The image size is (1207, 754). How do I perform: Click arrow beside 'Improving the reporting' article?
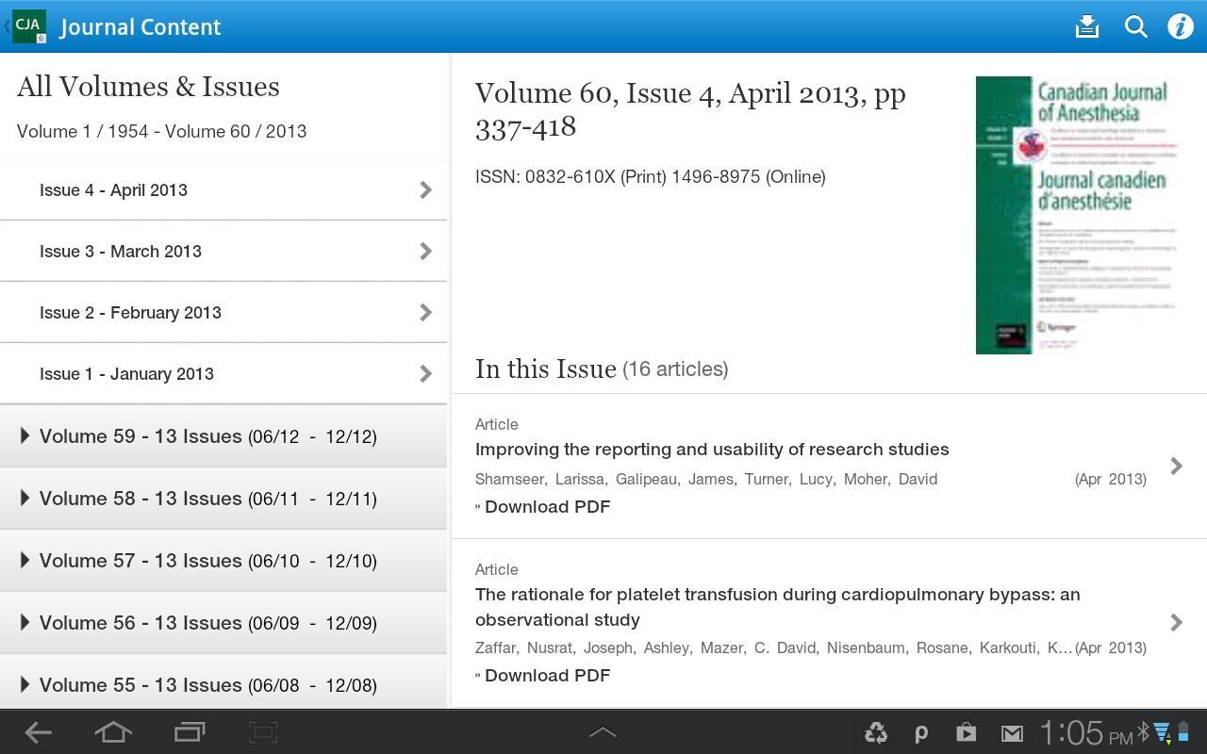[1176, 466]
